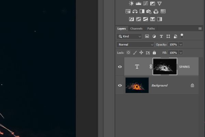This screenshot has height=137, width=205.
Task: Add a Brightness/Contrast adjustment
Action: [131, 3]
